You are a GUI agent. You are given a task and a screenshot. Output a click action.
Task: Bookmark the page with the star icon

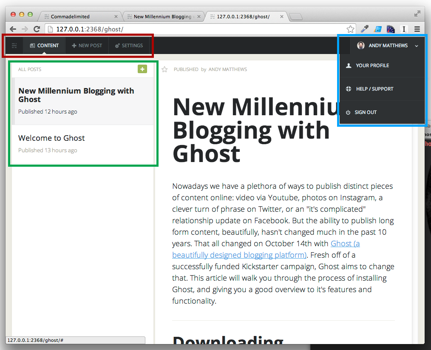point(350,29)
